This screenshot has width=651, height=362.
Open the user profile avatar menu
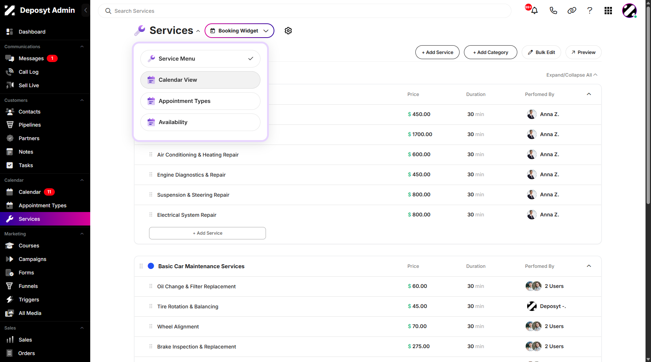click(629, 11)
